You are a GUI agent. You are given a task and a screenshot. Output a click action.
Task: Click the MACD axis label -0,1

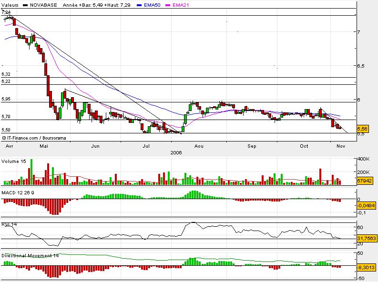click(x=361, y=212)
